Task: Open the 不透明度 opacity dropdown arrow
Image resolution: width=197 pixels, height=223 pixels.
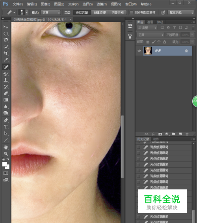Action: point(192,35)
